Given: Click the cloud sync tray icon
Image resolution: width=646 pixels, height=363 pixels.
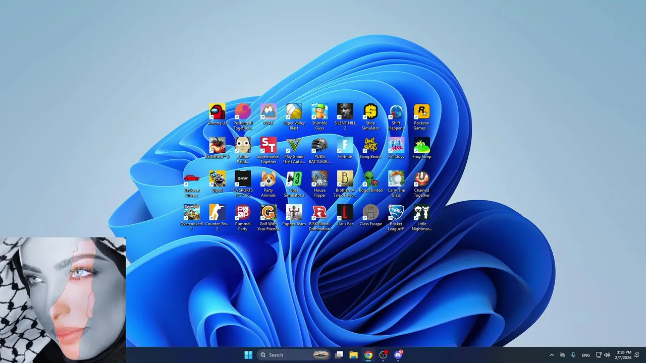Looking at the screenshot, I should [x=562, y=355].
